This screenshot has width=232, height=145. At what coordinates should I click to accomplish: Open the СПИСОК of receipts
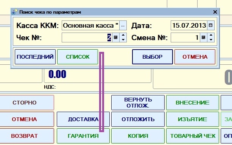tap(78, 57)
